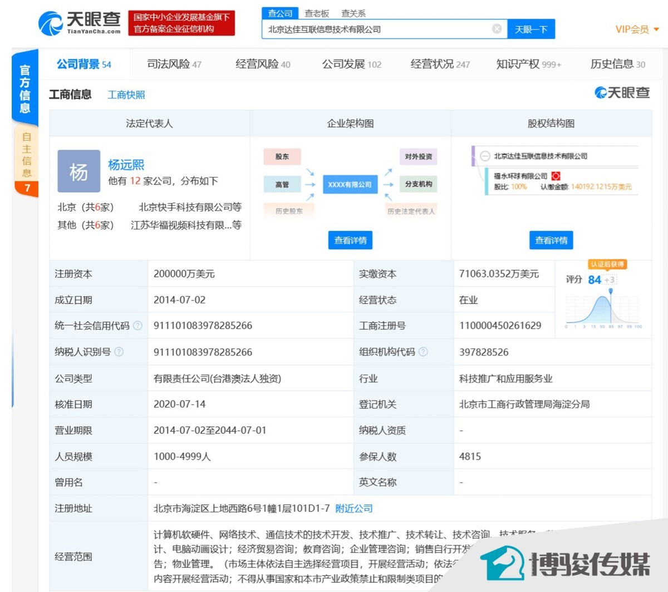Click the 工商注册号 value 110000450261629
This screenshot has width=668, height=592.
[x=500, y=325]
